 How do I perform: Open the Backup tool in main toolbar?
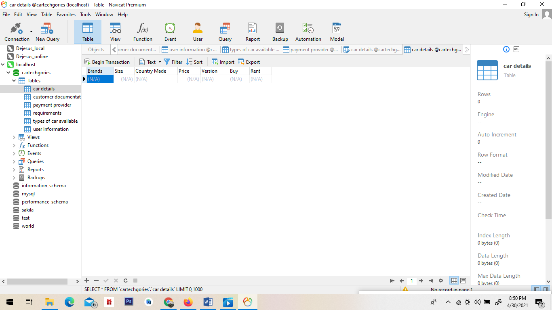280,32
